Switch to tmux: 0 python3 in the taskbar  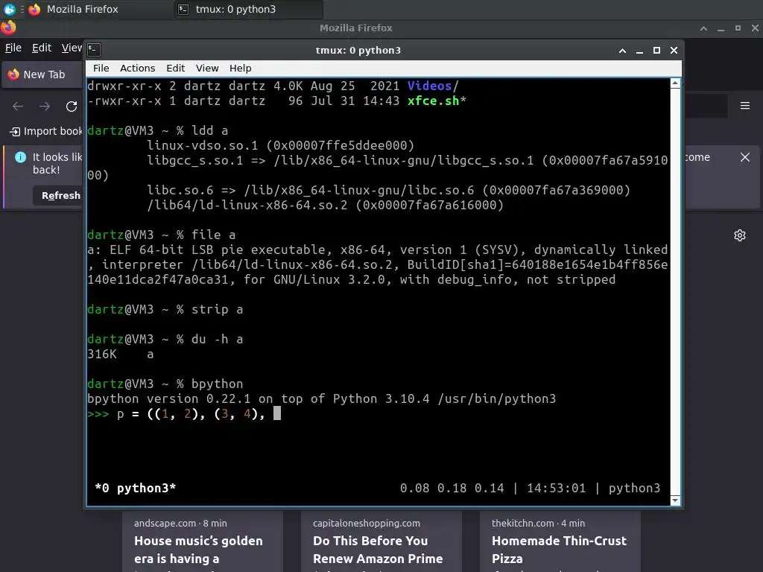pyautogui.click(x=248, y=9)
